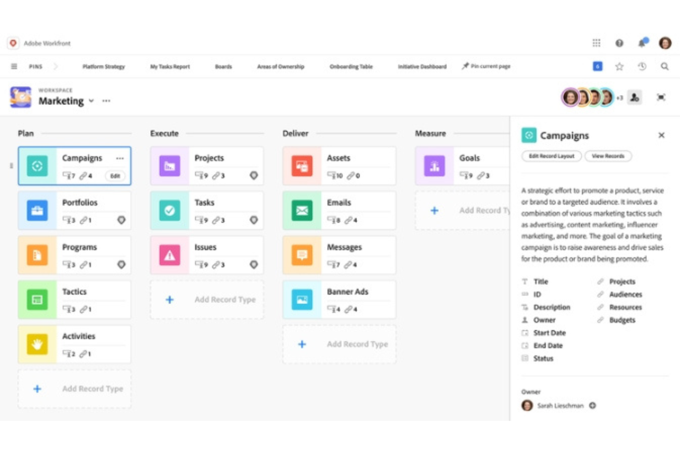Click the blue square toolbar icon
680x454 pixels.
597,66
